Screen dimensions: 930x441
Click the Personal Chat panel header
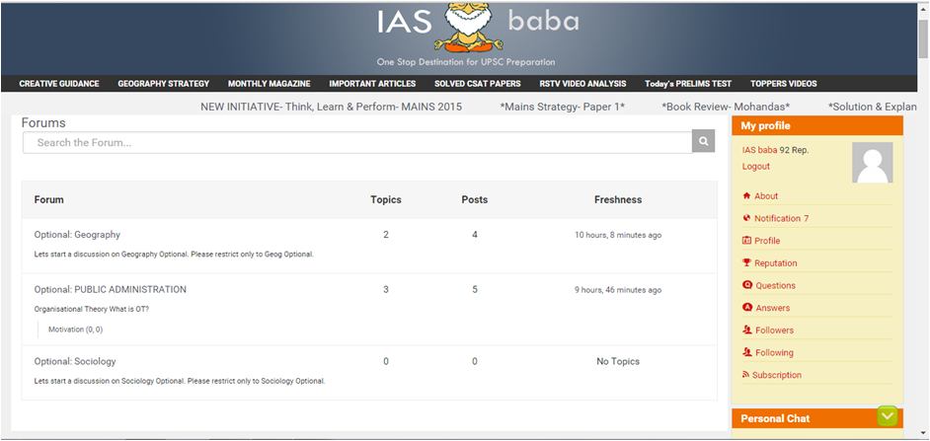(x=817, y=418)
